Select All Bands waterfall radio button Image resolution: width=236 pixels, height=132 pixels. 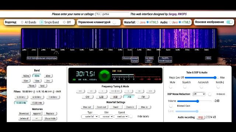[x=22, y=22]
